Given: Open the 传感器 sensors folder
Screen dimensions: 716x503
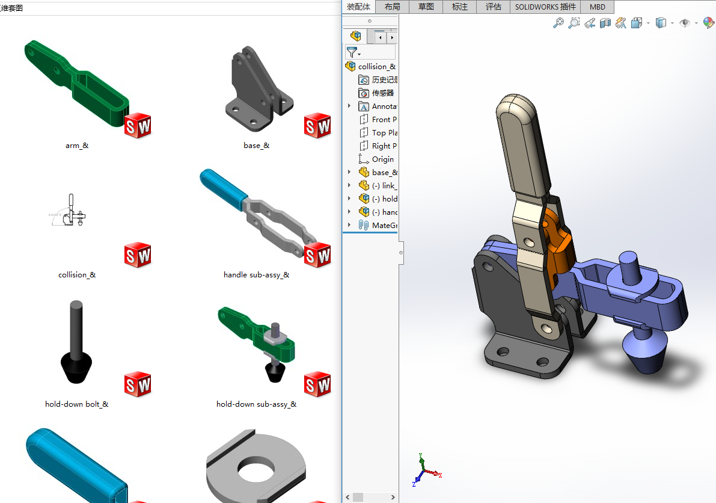Looking at the screenshot, I should (376, 93).
